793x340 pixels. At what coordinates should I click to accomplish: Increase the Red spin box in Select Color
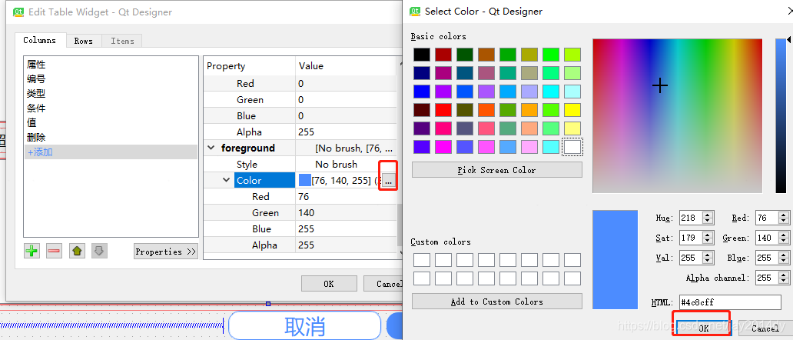[784, 215]
